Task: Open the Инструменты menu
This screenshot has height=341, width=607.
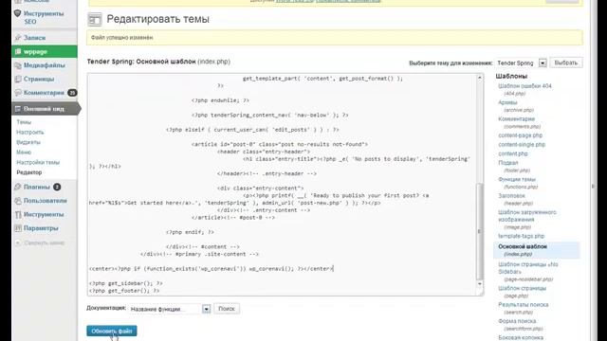Action: (x=45, y=215)
